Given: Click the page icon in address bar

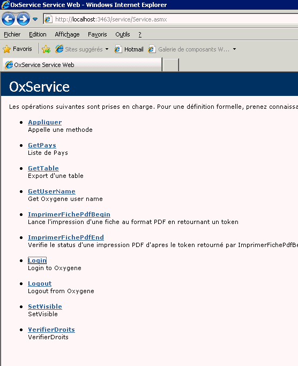Looking at the screenshot, I should [48, 19].
